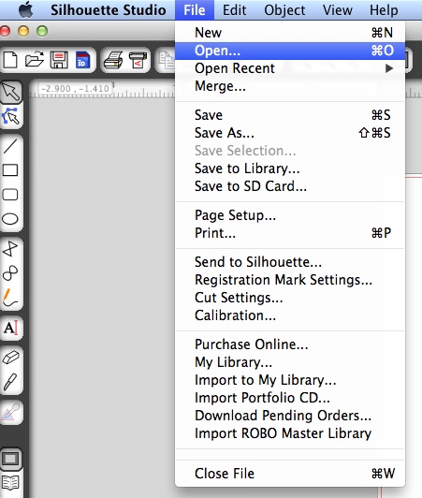The width and height of the screenshot is (422, 498).
Task: Choose Save from File menu
Action: click(290, 115)
